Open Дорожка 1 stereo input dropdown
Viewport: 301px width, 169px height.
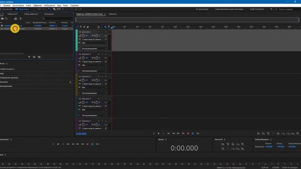click(93, 39)
